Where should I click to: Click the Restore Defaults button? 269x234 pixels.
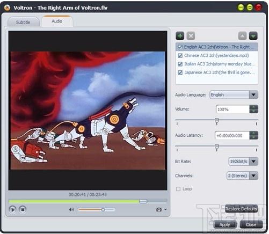coord(241,209)
